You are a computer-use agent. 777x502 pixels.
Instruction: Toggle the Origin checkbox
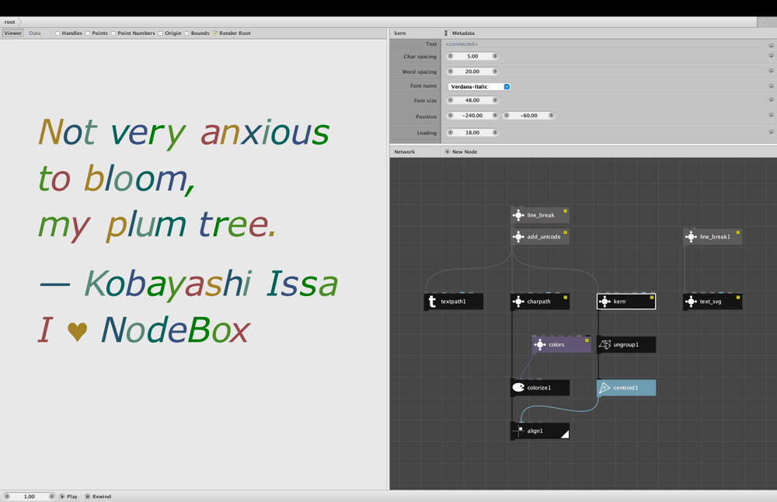pos(161,33)
